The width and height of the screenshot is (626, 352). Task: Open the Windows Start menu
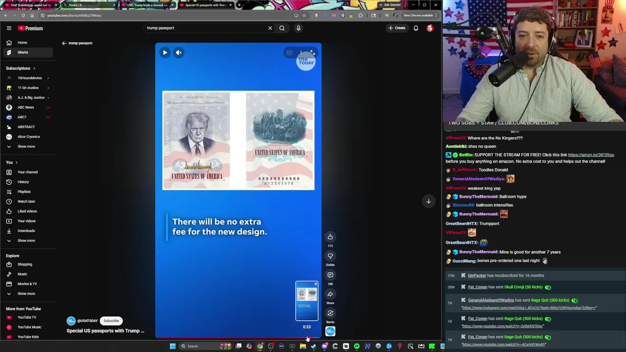coord(173,346)
